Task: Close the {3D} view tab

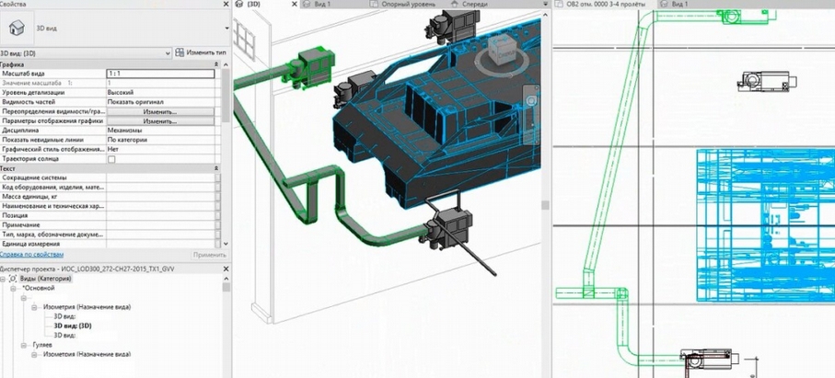Action: click(295, 4)
